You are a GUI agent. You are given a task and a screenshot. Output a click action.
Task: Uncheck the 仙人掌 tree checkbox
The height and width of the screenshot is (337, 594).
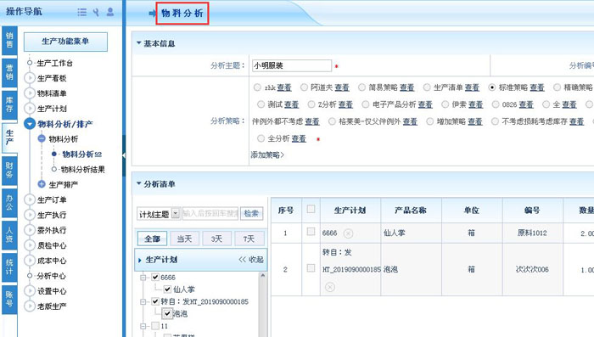[167, 289]
